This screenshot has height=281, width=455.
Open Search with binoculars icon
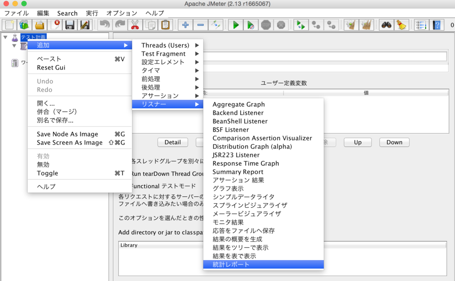pyautogui.click(x=386, y=25)
